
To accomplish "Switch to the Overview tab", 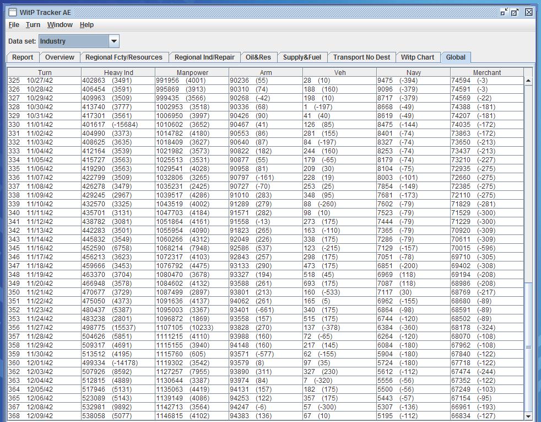I will click(x=59, y=57).
